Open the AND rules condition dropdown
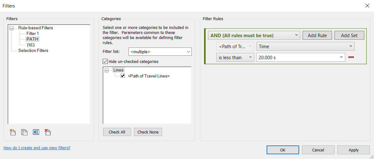Image resolution: width=374 pixels, height=159 pixels. 254,35
